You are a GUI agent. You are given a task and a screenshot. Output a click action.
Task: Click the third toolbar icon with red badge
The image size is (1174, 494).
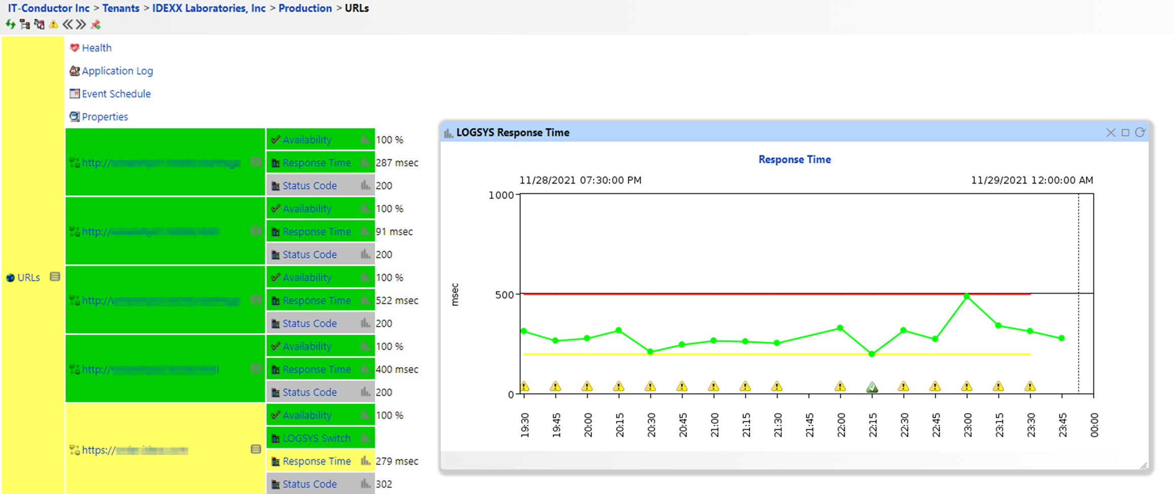tap(39, 24)
